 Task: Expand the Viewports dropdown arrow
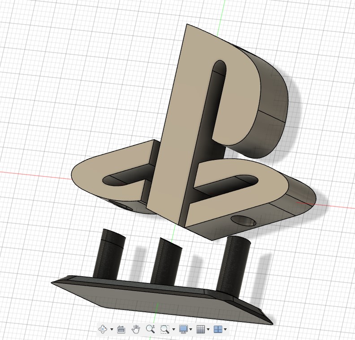[225, 329]
